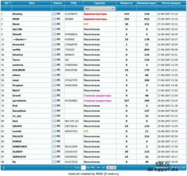The width and height of the screenshot is (187, 176).
Task: Click VIP group label in Leonid row
Action: click(x=86, y=131)
